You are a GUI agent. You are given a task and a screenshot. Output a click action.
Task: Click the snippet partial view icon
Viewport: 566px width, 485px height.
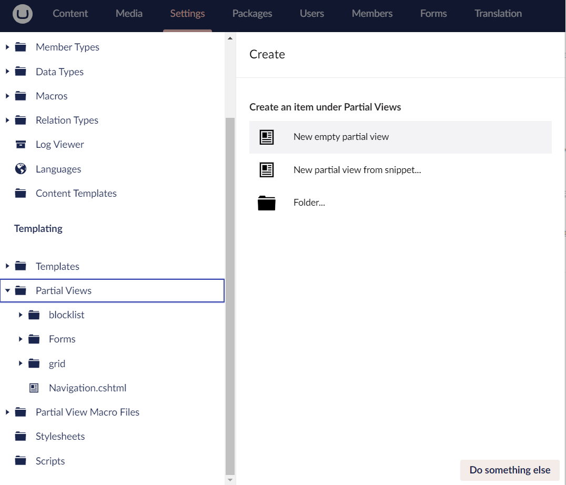267,170
